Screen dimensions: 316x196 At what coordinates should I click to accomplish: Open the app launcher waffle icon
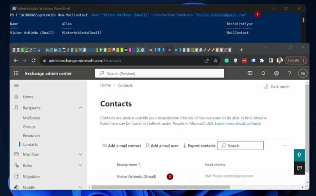click(16, 73)
